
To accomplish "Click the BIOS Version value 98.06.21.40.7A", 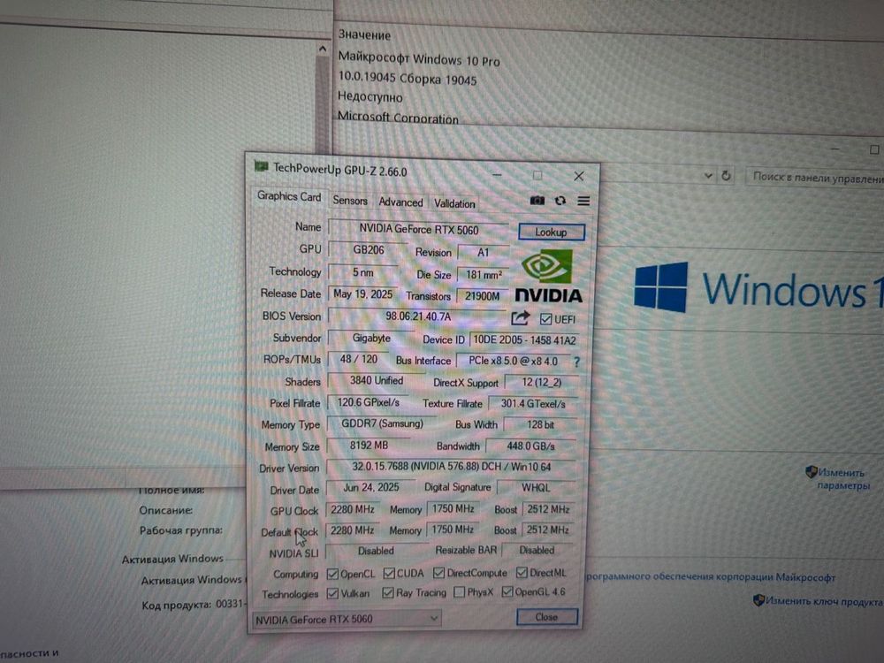I will [x=418, y=316].
